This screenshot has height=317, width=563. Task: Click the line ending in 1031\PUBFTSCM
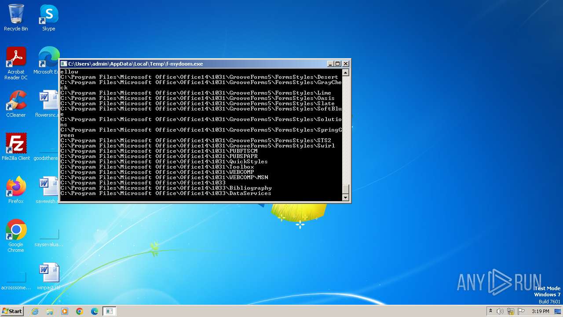click(x=159, y=151)
